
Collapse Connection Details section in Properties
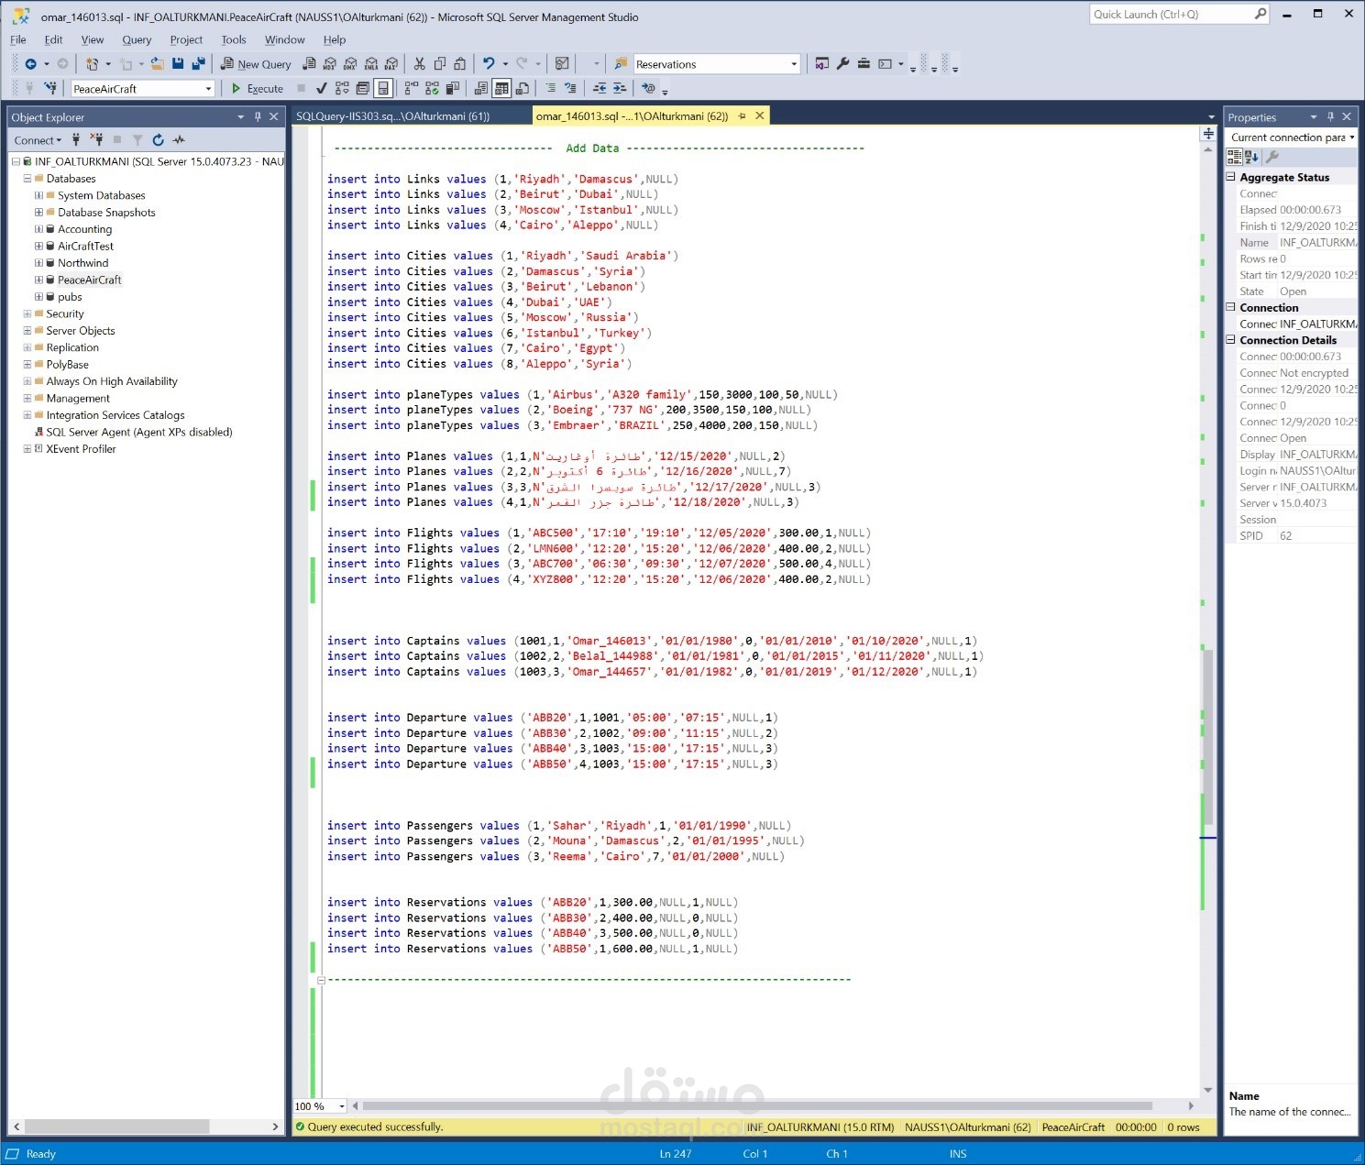pos(1231,340)
